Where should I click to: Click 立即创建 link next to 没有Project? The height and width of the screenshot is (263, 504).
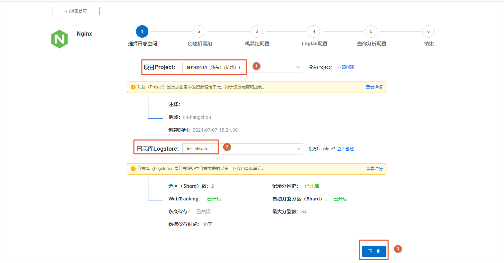[346, 67]
